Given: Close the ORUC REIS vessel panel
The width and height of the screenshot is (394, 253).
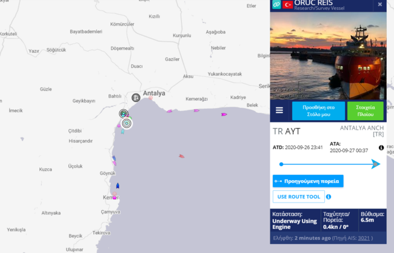Looking at the screenshot, I should click(x=380, y=4).
